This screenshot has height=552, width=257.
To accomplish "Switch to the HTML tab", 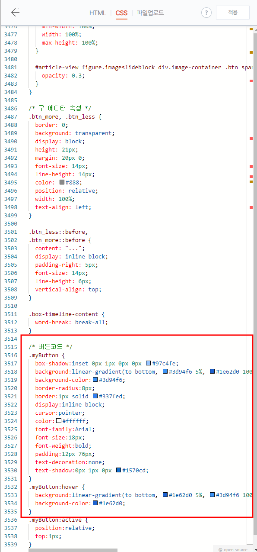I will pos(98,13).
